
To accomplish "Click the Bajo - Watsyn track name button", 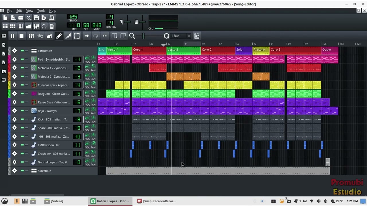I will tap(50, 111).
